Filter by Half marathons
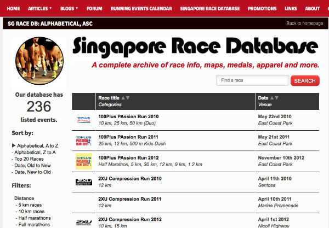 click(35, 218)
